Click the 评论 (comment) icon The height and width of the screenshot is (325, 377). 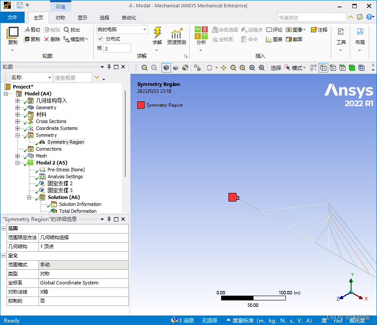point(274,30)
